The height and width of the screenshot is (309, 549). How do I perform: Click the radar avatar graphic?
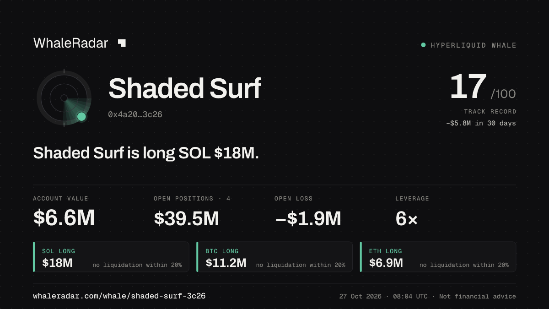(x=64, y=98)
